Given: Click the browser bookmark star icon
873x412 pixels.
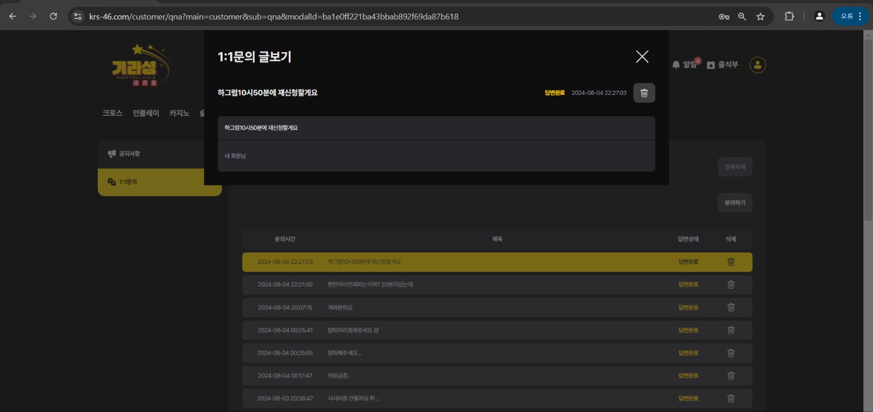Looking at the screenshot, I should click(x=760, y=16).
